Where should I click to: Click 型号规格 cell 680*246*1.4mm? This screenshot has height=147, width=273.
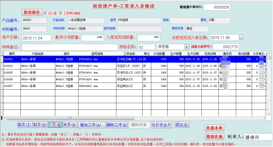point(97,86)
